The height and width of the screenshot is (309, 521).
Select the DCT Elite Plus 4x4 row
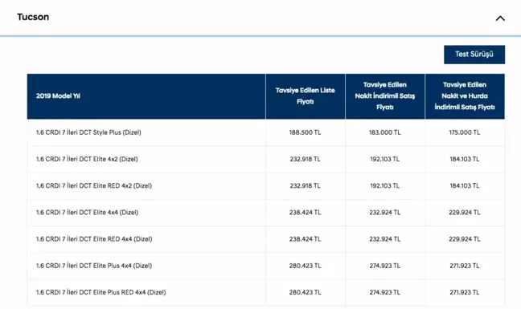coord(266,266)
